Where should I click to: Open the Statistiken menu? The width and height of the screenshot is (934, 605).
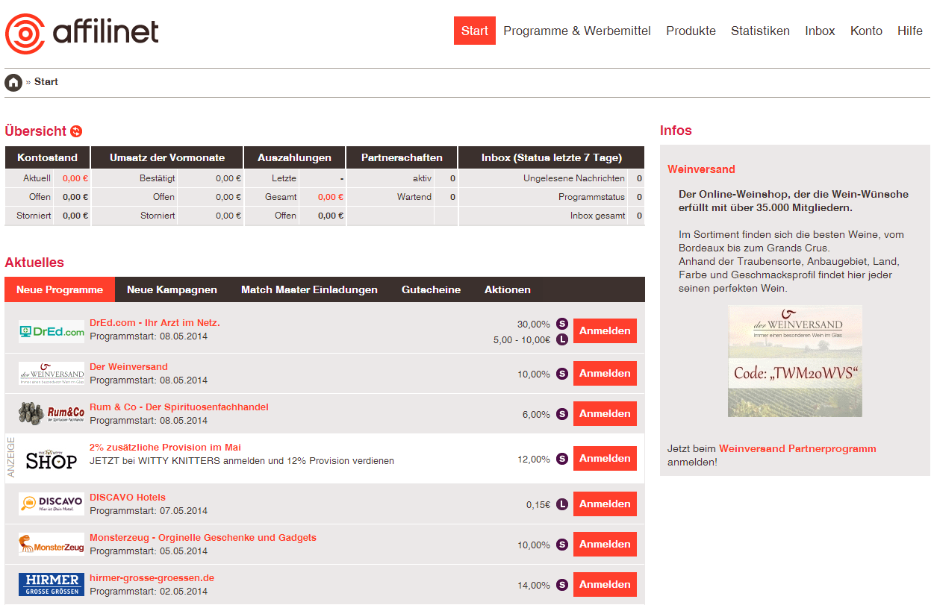tap(760, 31)
